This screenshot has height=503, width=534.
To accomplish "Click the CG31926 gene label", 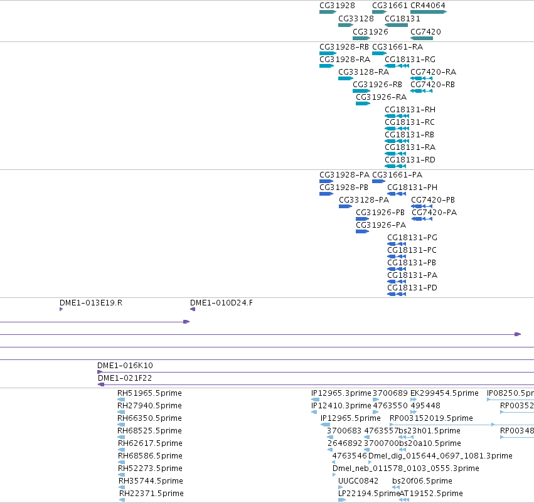I will (x=370, y=32).
